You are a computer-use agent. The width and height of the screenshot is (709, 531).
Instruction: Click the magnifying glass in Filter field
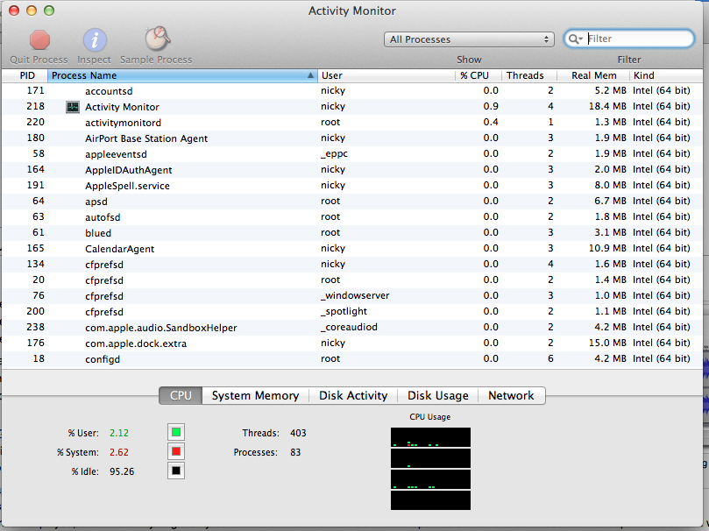(x=575, y=39)
